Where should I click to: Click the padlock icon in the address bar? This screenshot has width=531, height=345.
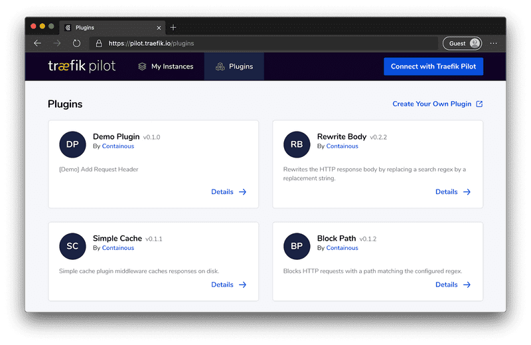[x=99, y=43]
